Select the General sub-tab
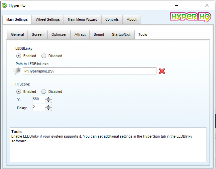216x169 pixels. coord(17,34)
